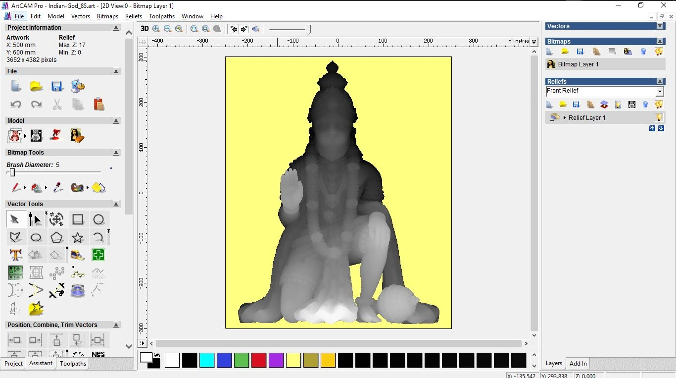This screenshot has height=378, width=676.
Task: Switch to the Assistant tab
Action: [x=41, y=363]
